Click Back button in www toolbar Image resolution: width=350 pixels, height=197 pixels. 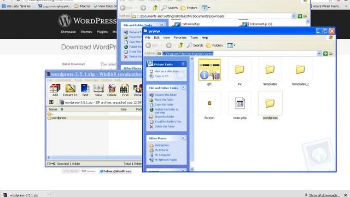tap(152, 45)
